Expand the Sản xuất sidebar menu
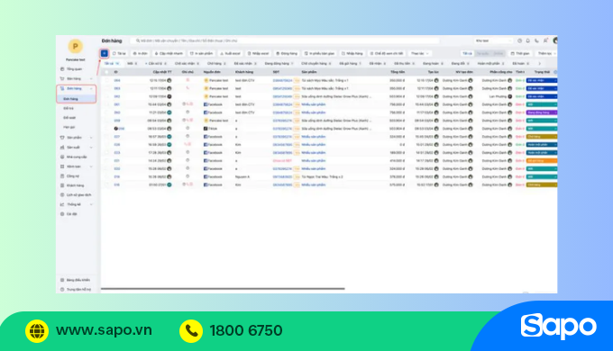 (77, 148)
